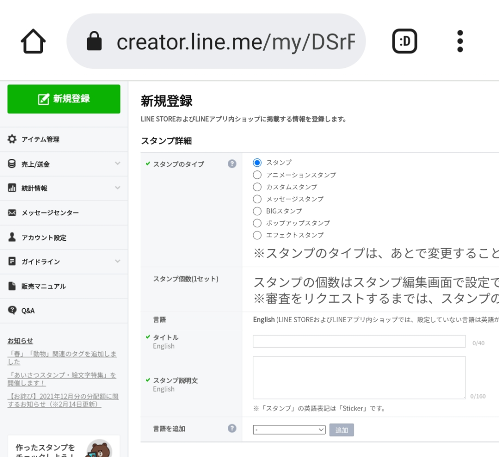Click the 0/40 title character counter

(x=479, y=343)
